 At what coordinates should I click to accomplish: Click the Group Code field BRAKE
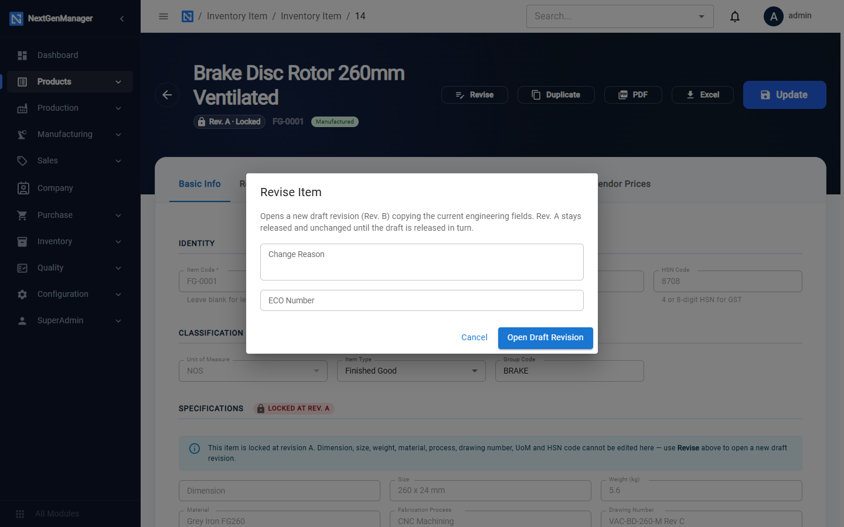click(x=570, y=371)
